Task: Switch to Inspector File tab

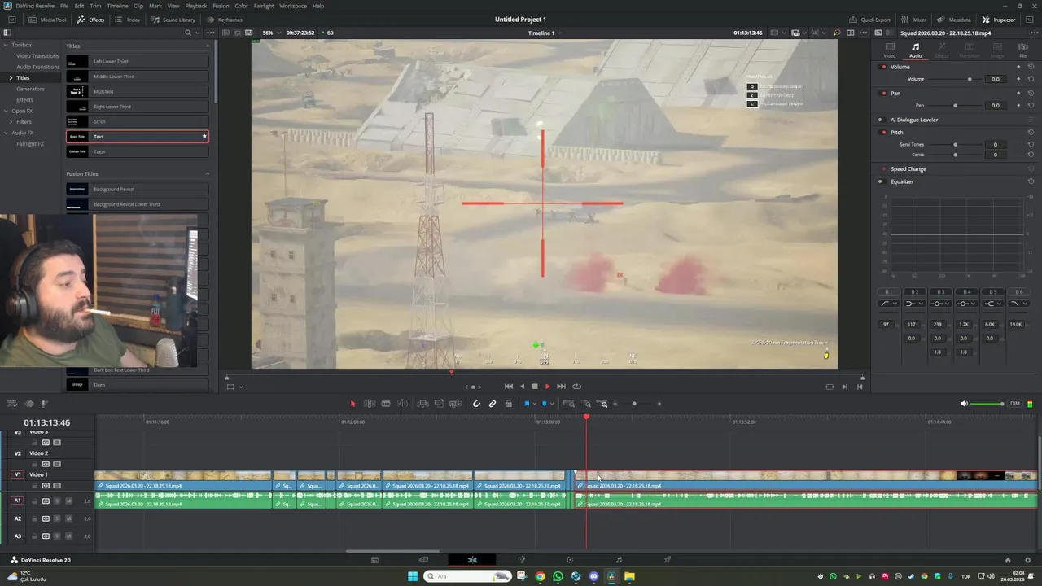Action: pos(1023,50)
